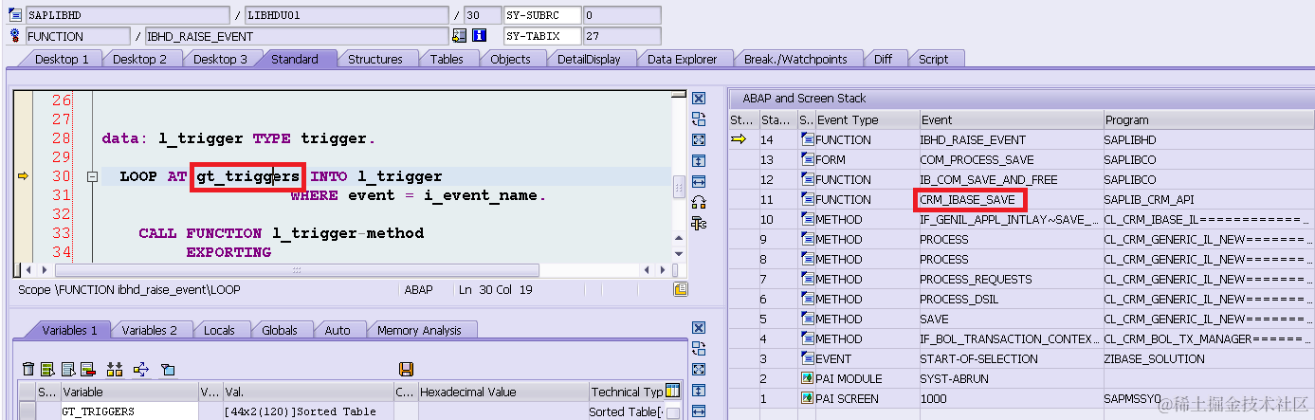Image resolution: width=1315 pixels, height=420 pixels.
Task: Click the horizontal resize icon beside source code
Action: (x=699, y=182)
